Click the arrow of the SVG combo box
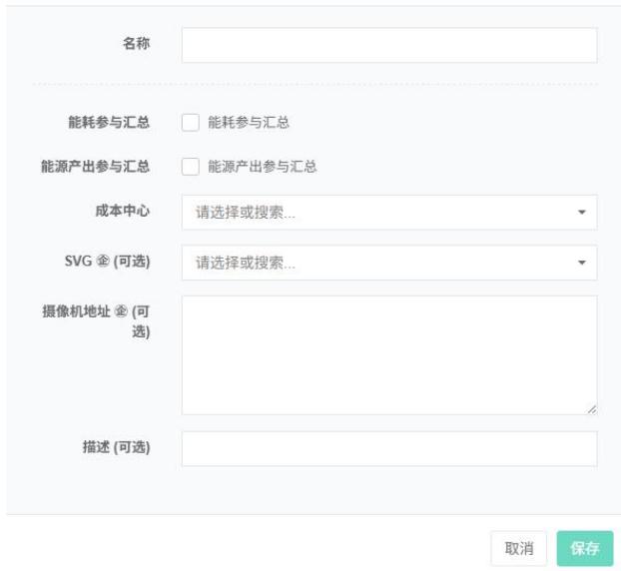The width and height of the screenshot is (621, 571). point(582,263)
